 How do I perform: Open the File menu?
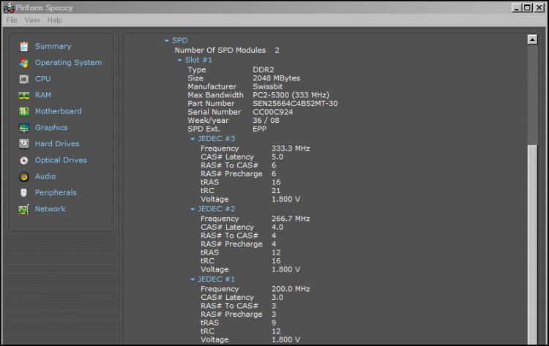pyautogui.click(x=12, y=20)
